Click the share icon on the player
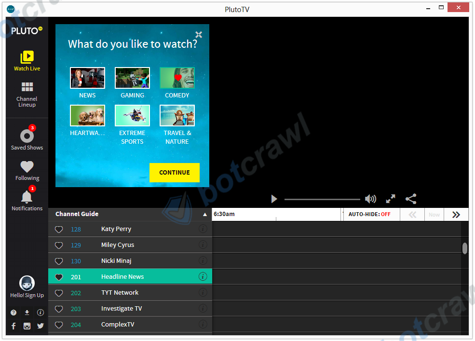This screenshot has width=475, height=341. pyautogui.click(x=411, y=199)
